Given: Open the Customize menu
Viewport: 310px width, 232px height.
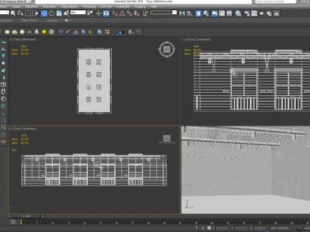Looking at the screenshot, I should point(123,6).
